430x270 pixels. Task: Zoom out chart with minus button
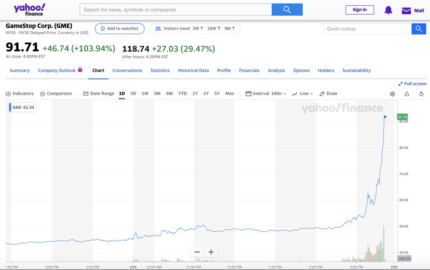pos(197,252)
